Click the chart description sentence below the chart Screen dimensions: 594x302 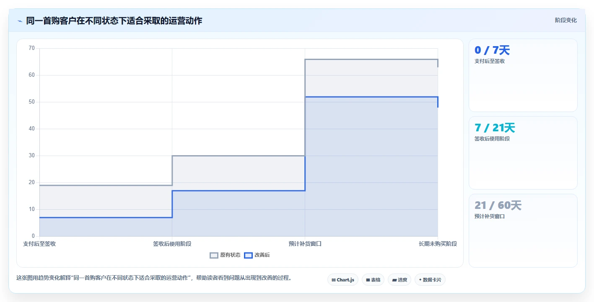(x=154, y=278)
